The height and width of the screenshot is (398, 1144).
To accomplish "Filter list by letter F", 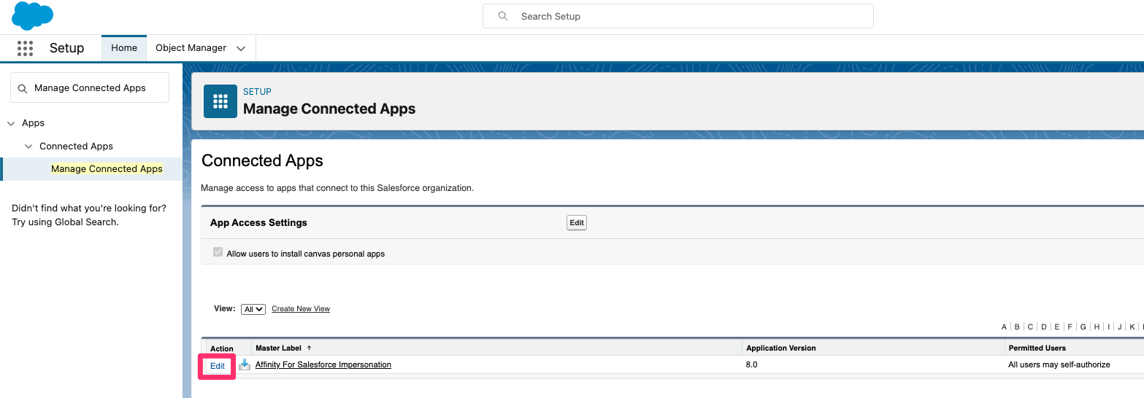I will 1070,327.
